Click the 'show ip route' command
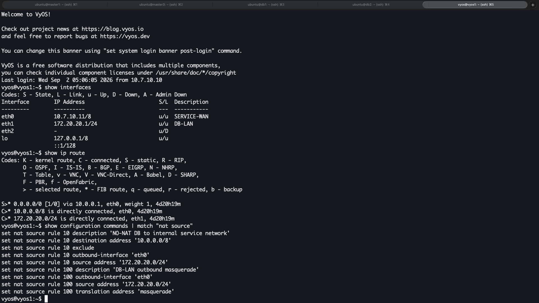 tap(65, 153)
